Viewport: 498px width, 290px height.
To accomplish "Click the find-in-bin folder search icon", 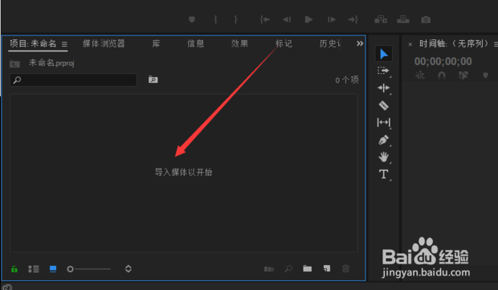I will [153, 80].
